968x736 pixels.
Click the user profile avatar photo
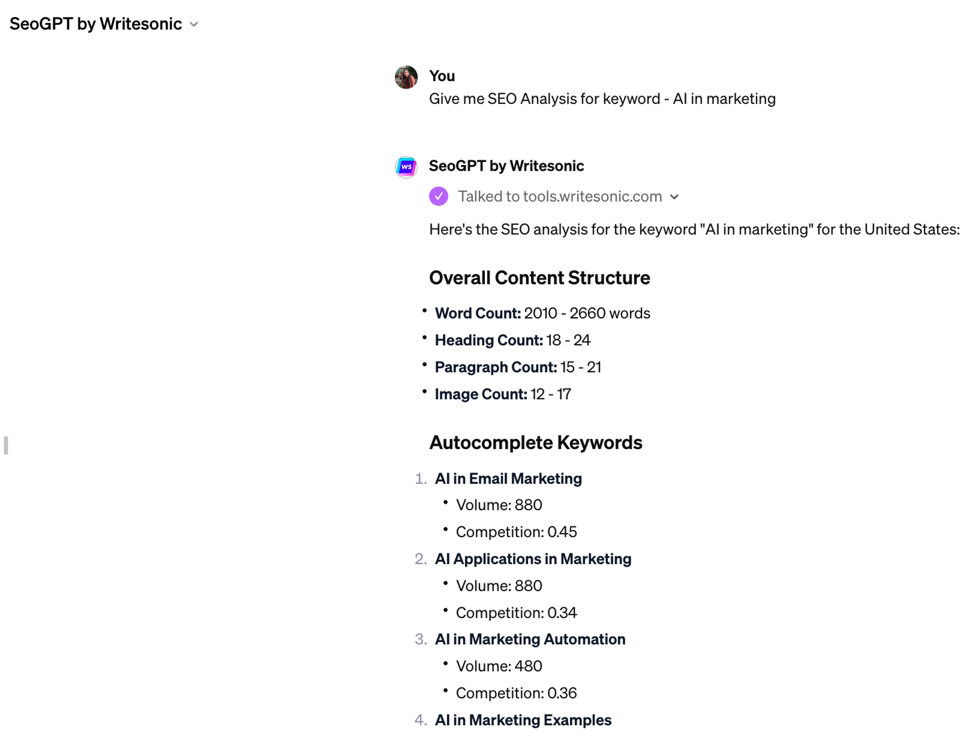click(x=406, y=77)
